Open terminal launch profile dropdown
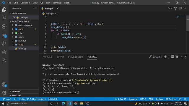This screenshot has width=189, height=106. (168, 57)
